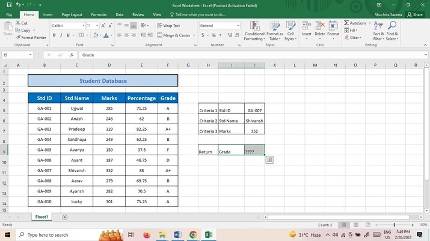Open Sort & Filter

point(378,31)
